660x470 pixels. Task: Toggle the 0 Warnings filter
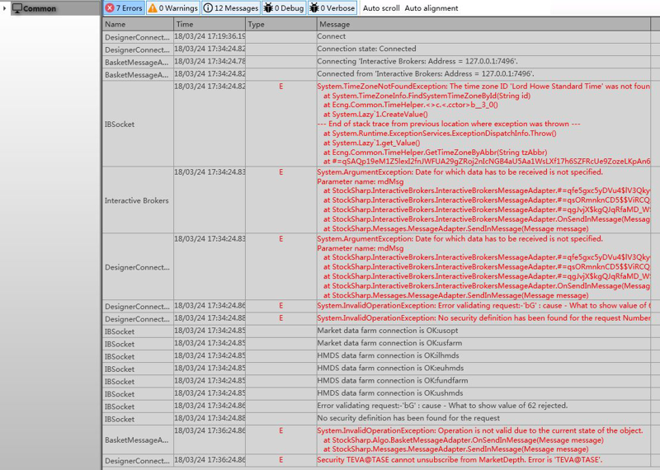coord(173,8)
